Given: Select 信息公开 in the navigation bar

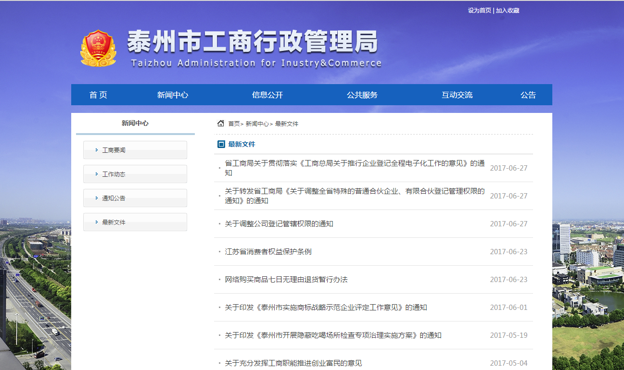Looking at the screenshot, I should click(x=267, y=95).
